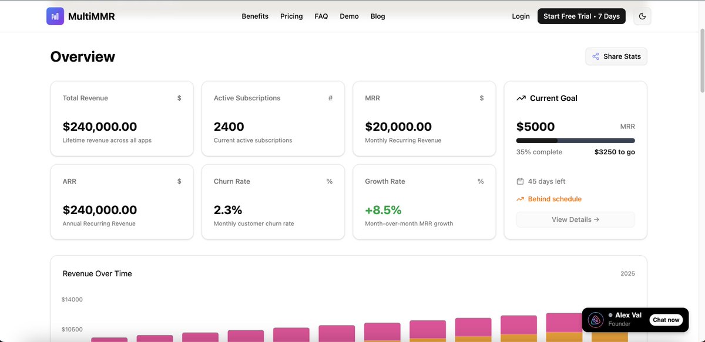Screen dimensions: 705x342
Task: Click the MultiMMR brand name
Action: click(92, 16)
